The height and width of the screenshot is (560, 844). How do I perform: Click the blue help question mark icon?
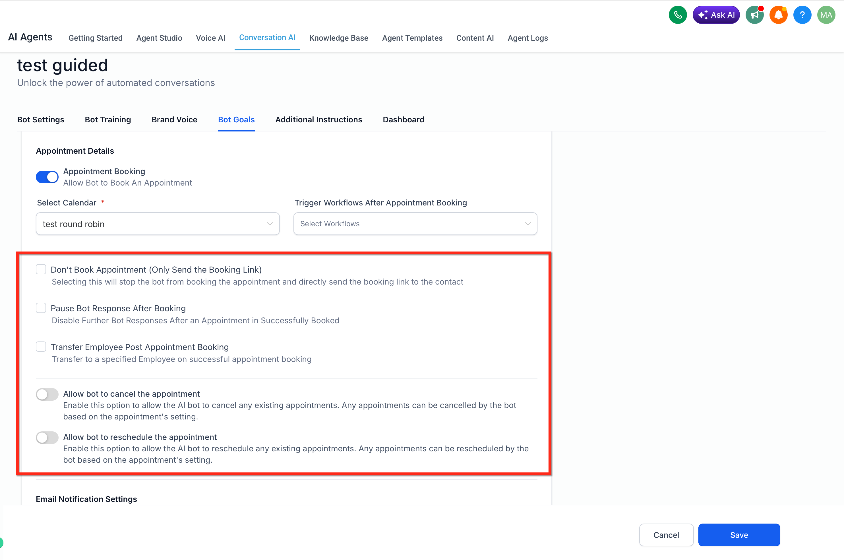point(802,15)
